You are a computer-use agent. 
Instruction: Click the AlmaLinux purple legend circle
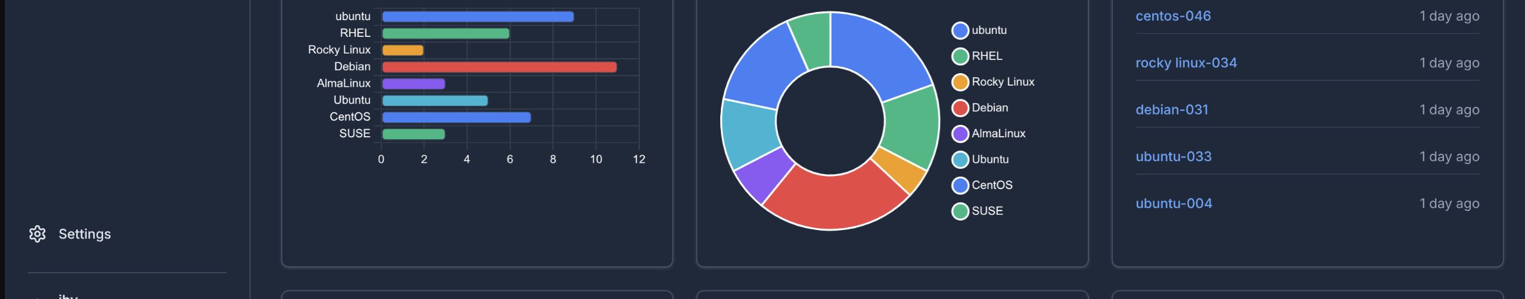(x=960, y=134)
